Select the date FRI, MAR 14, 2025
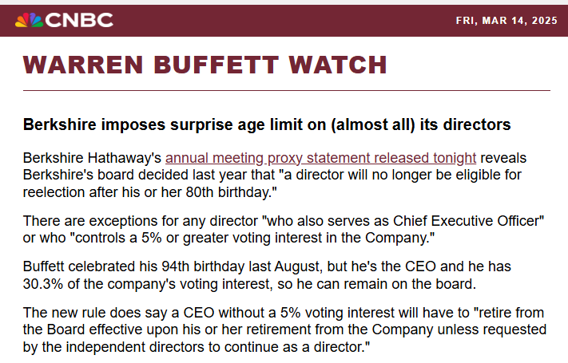Image resolution: width=568 pixels, height=363 pixels. pos(506,21)
